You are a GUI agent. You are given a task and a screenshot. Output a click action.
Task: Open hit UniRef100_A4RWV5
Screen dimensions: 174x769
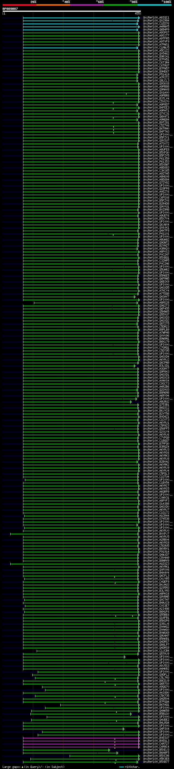coord(156,26)
